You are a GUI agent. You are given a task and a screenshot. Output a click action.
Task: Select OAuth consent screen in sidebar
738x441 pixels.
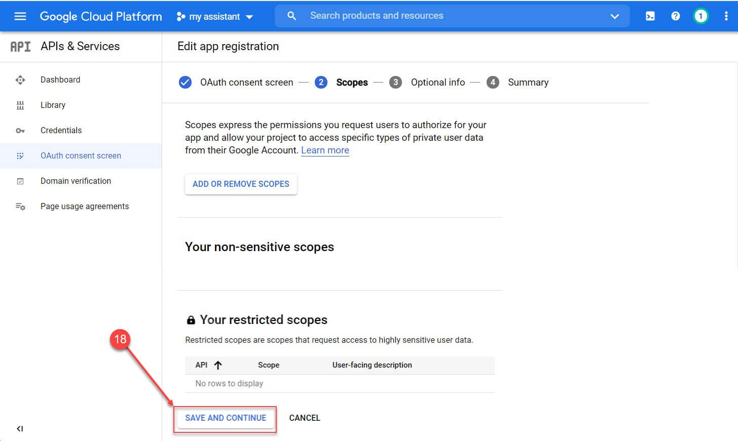[x=81, y=156]
